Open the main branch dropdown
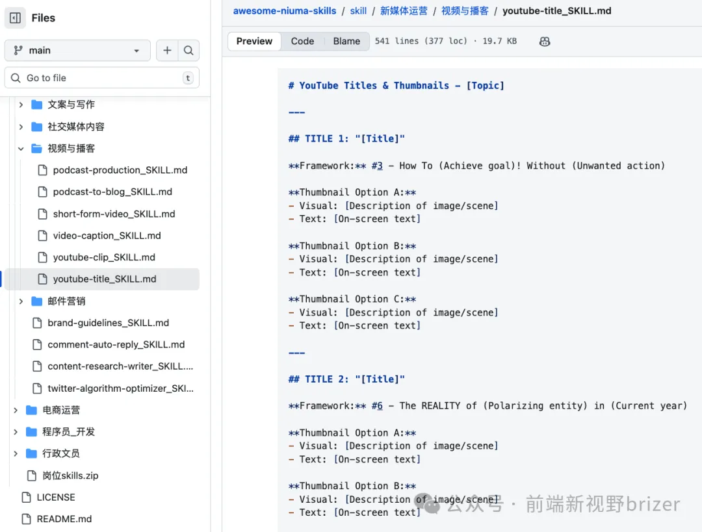The height and width of the screenshot is (532, 702). 77,51
